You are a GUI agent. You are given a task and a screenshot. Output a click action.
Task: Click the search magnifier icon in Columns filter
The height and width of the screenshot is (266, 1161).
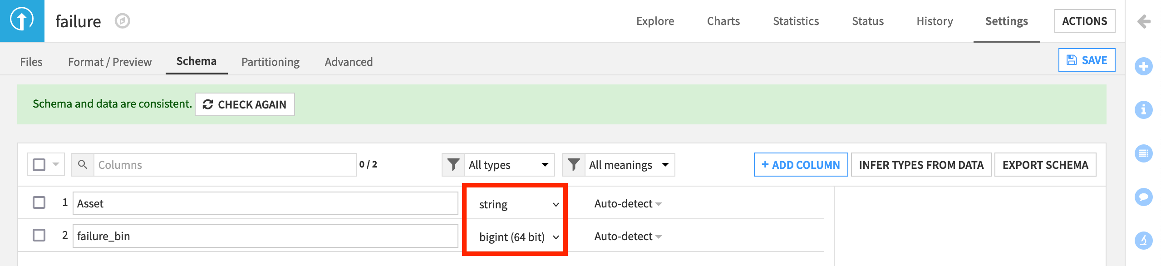[x=83, y=164]
